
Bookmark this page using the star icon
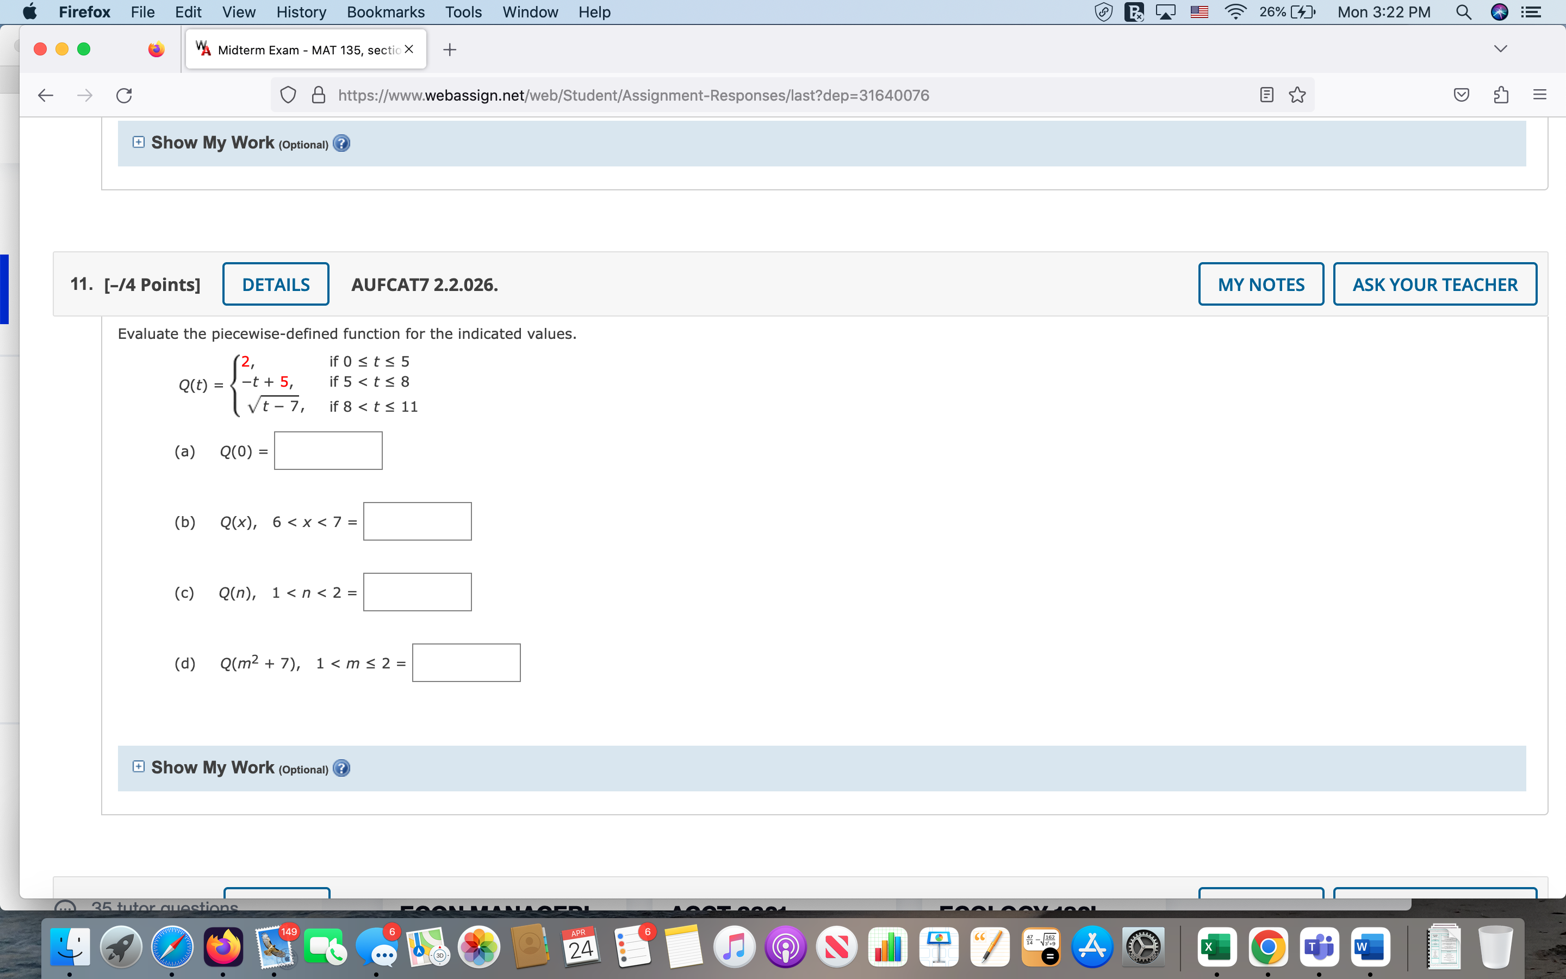1297,95
